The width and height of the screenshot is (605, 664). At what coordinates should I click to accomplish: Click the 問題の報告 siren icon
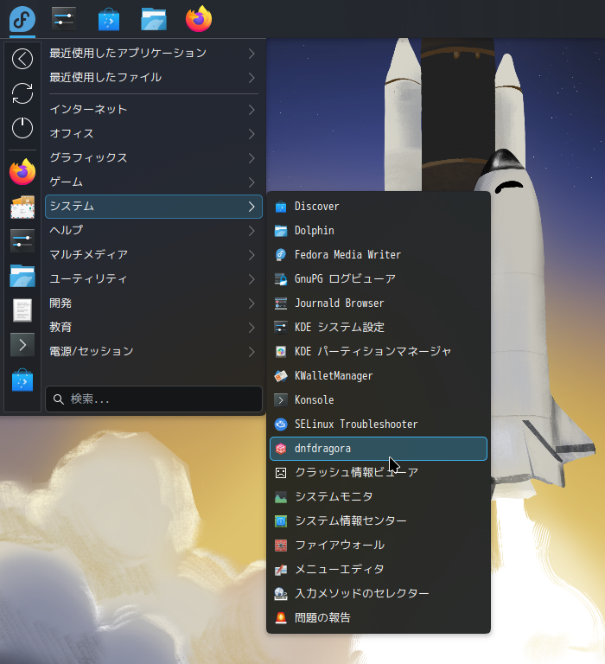coord(281,618)
